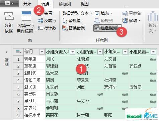Click the 将第一行用作标题 table icon
Screen dimensions: 159x121
click(26, 16)
